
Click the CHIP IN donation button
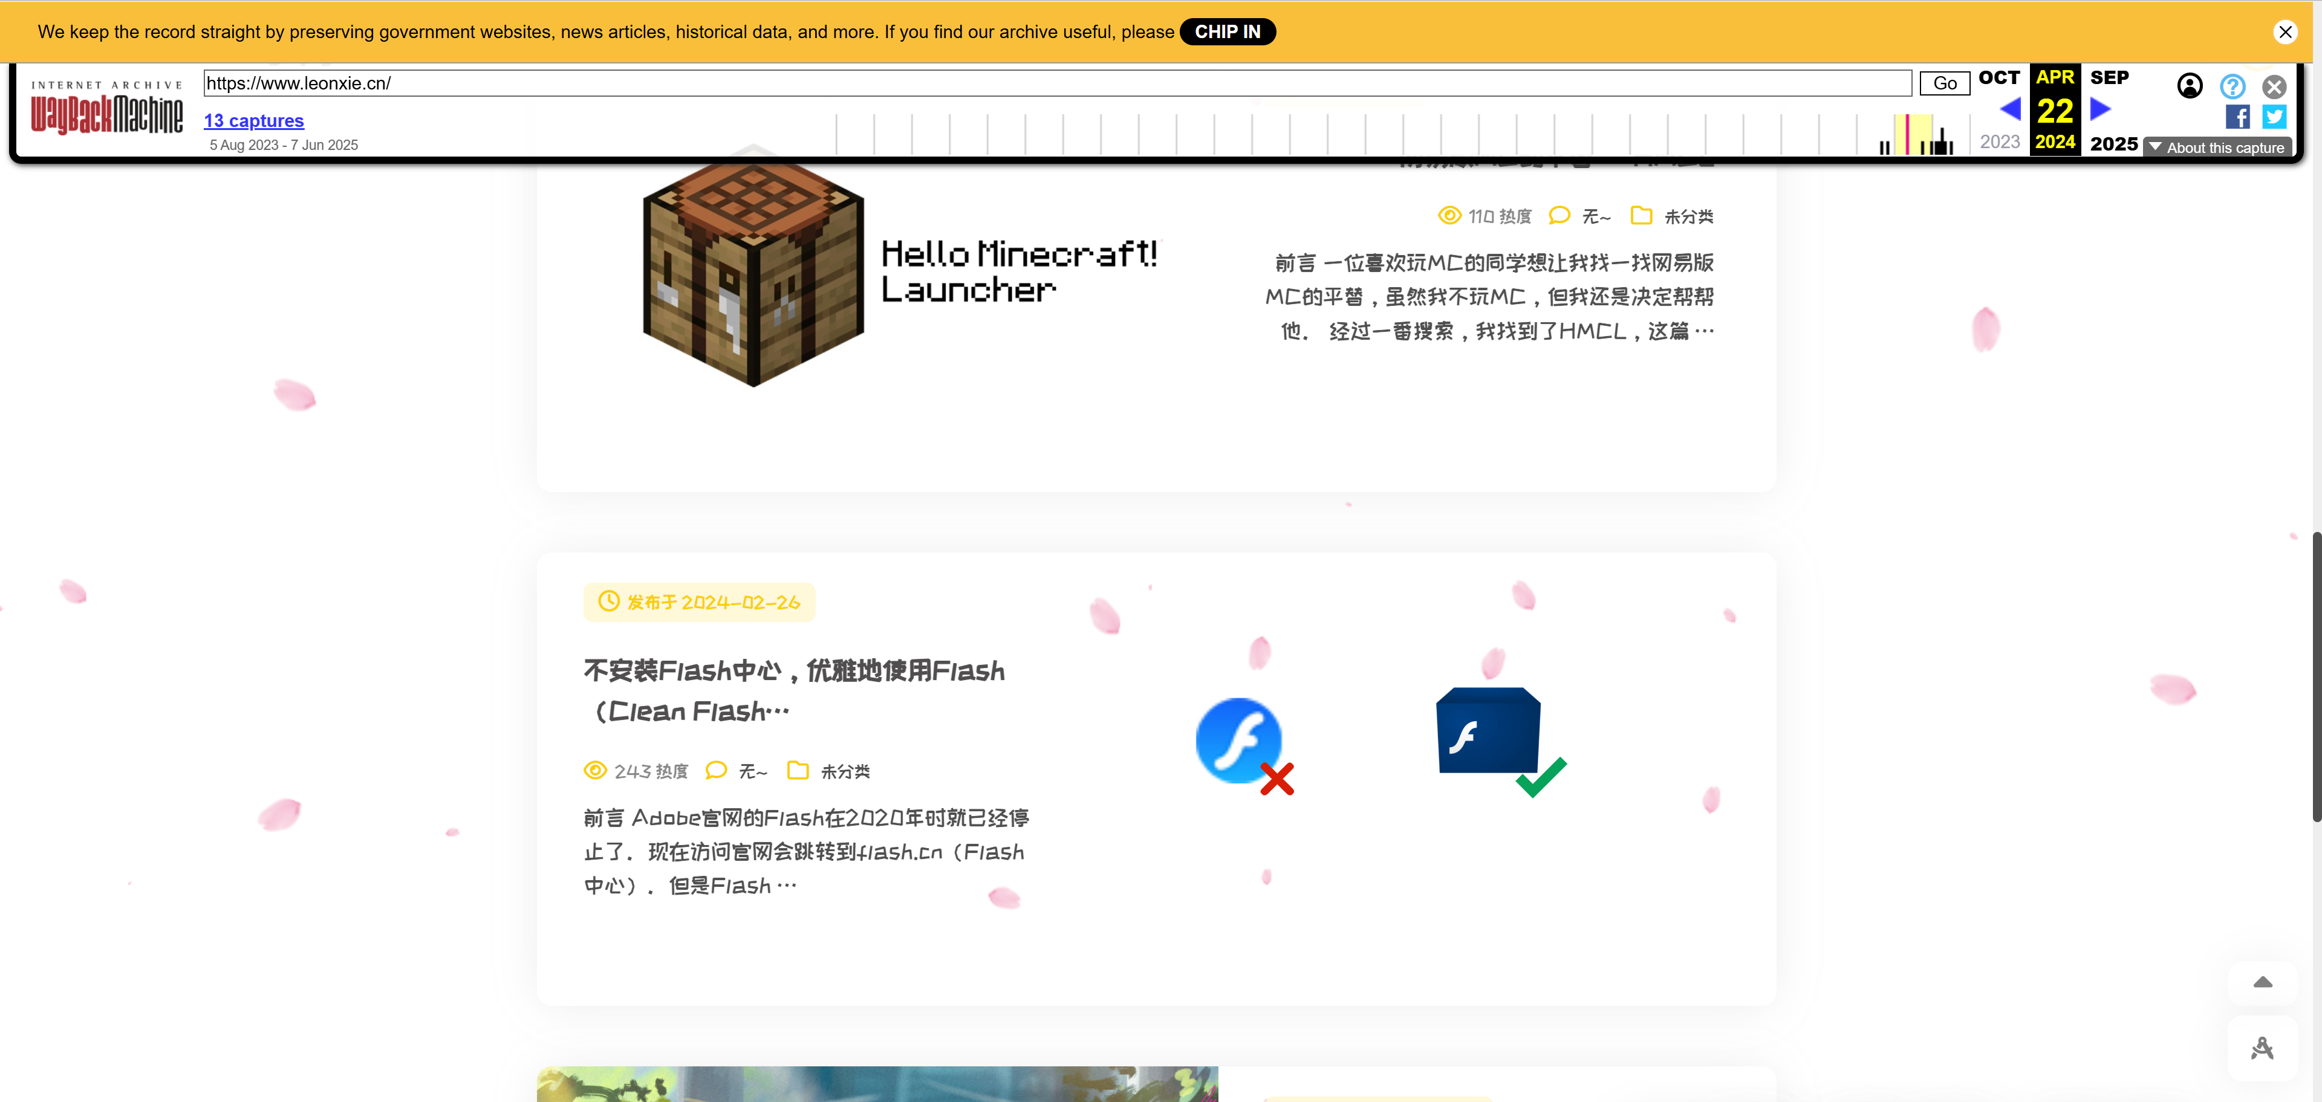coord(1227,31)
